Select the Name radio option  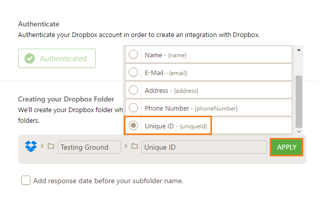pyautogui.click(x=133, y=54)
